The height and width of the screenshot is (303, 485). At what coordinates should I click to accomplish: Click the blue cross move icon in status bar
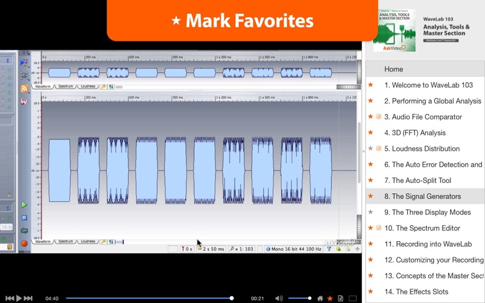pos(357,249)
